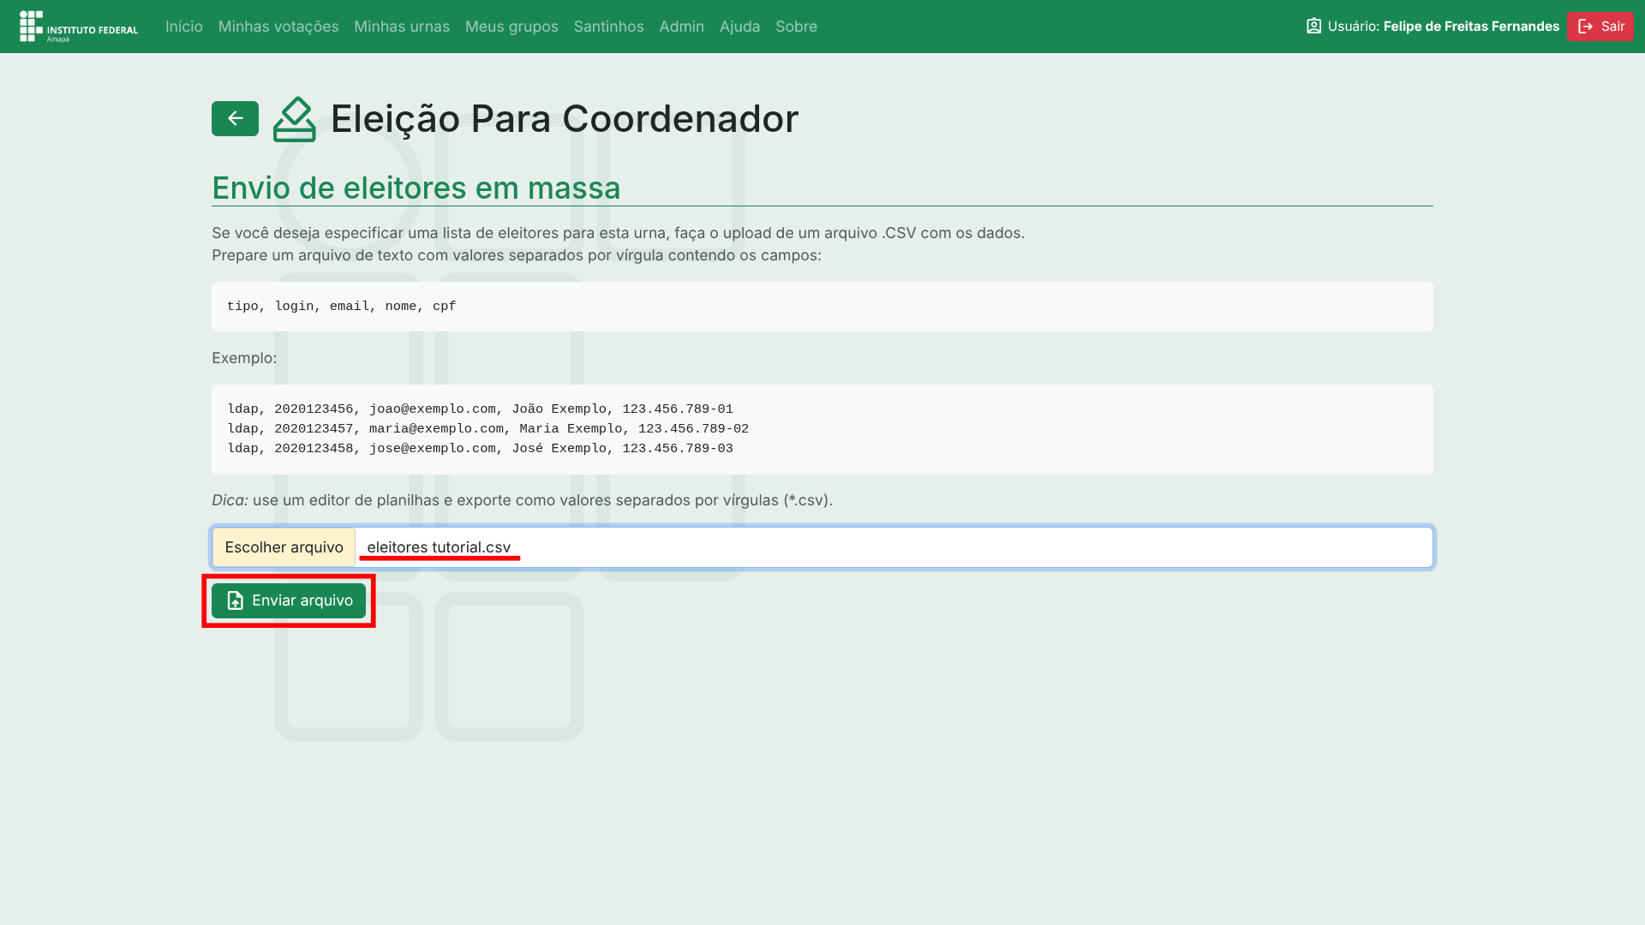Open the Ajuda page
This screenshot has width=1645, height=925.
coord(739,27)
